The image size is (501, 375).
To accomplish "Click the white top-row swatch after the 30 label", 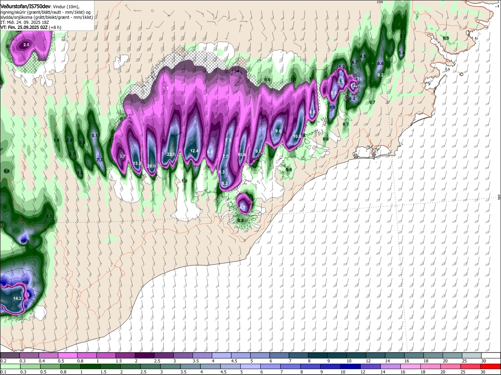I will pos(492,355).
